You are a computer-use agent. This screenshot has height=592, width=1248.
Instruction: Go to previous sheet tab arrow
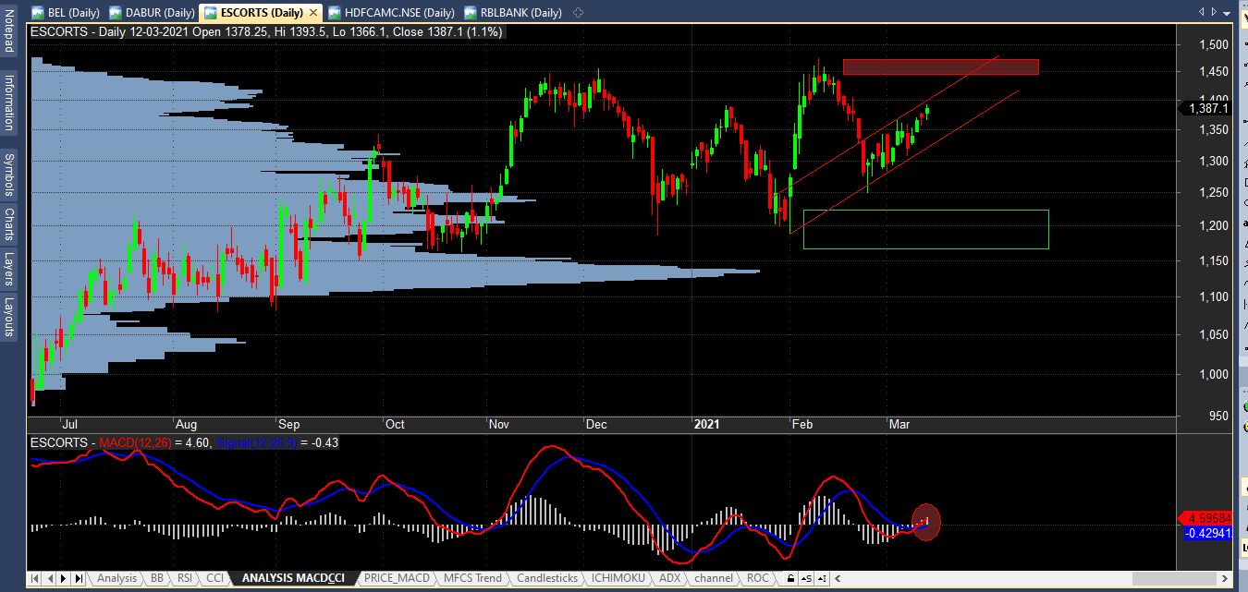click(50, 578)
